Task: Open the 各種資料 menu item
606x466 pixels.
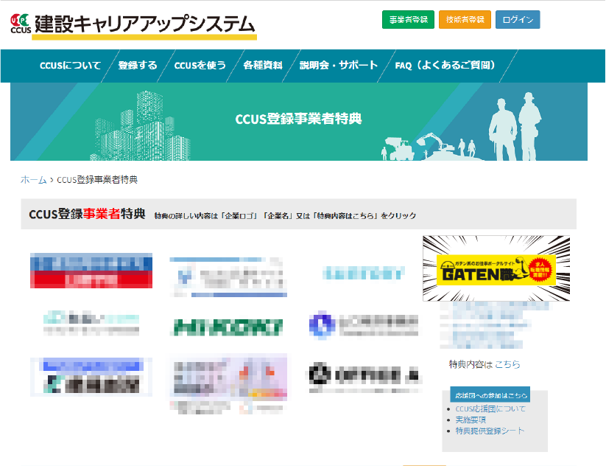Action: (263, 66)
